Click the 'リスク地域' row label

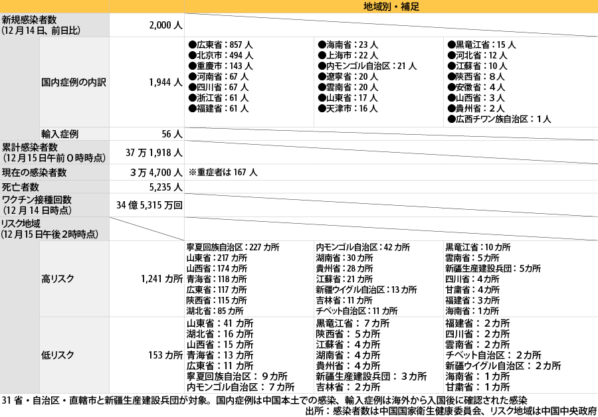click(x=21, y=223)
